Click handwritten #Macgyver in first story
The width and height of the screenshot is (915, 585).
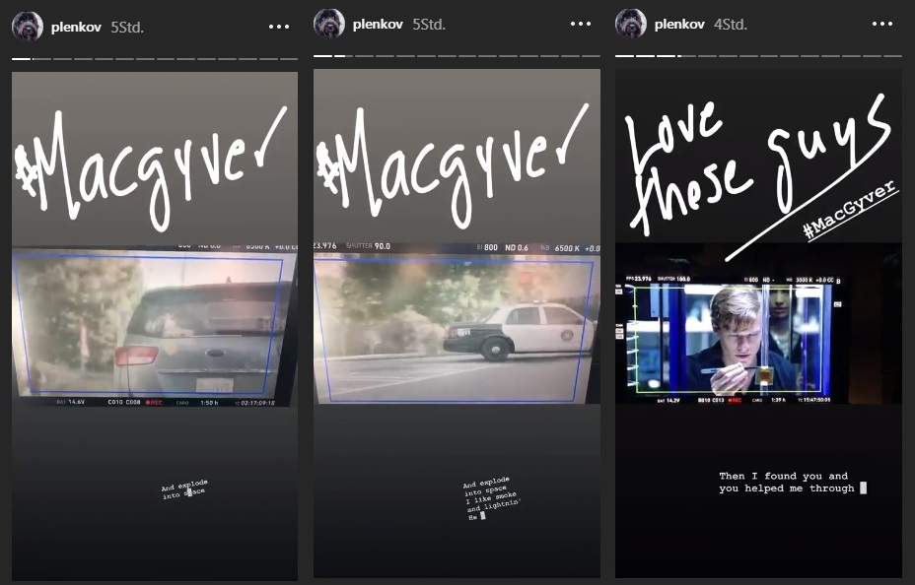point(151,169)
